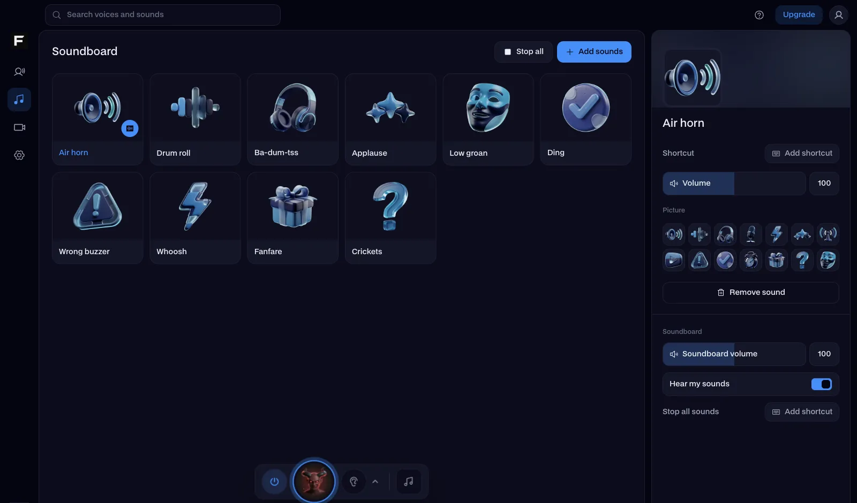
Task: Add shortcut for Stop all sounds
Action: tap(802, 412)
